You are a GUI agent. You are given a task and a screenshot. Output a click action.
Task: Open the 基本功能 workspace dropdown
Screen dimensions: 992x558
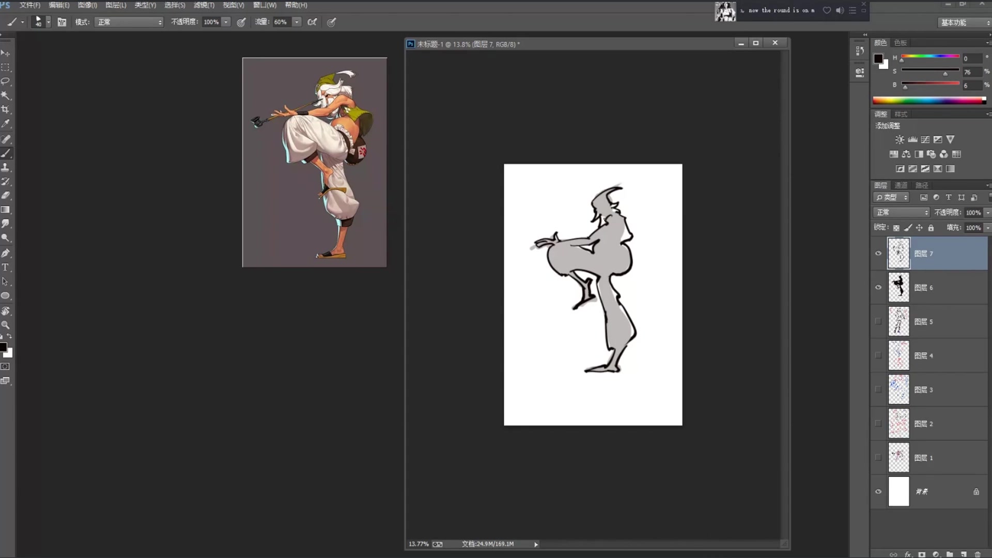(x=964, y=23)
